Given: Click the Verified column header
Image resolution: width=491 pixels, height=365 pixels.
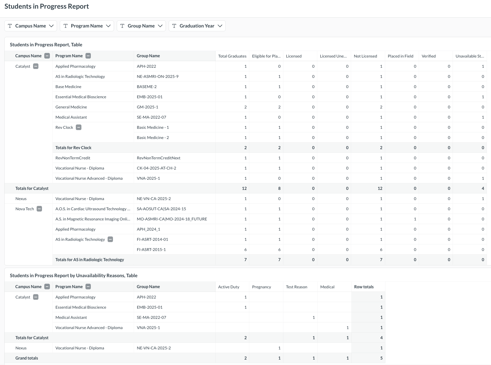Looking at the screenshot, I should [436, 56].
